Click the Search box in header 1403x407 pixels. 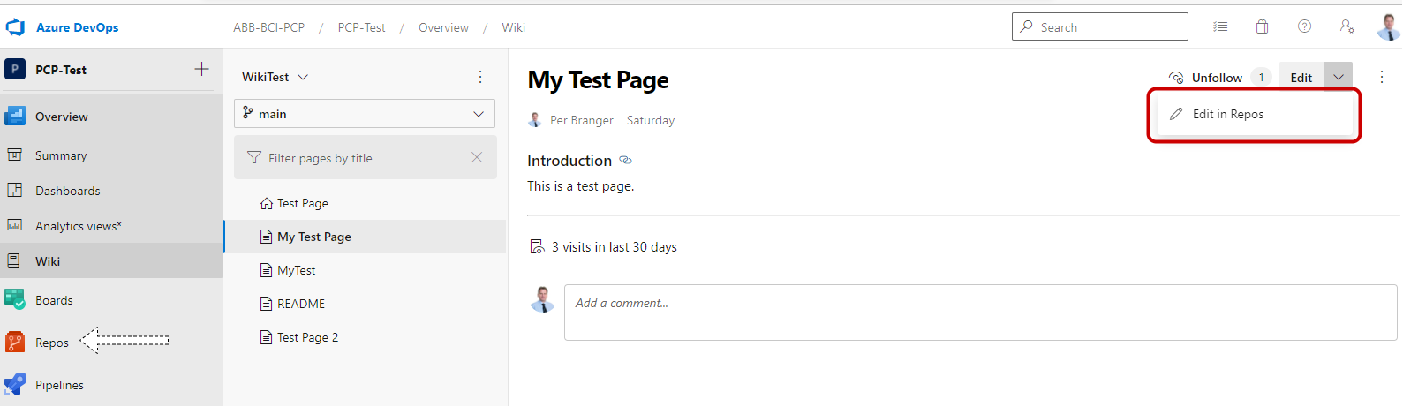[1099, 26]
